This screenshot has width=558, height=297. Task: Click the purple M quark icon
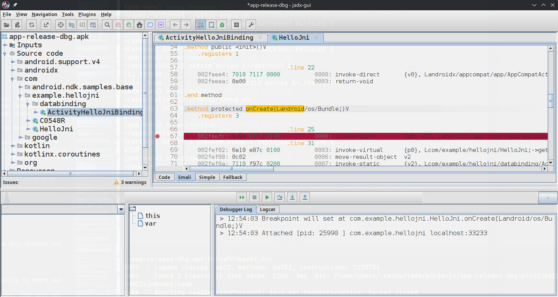click(x=161, y=24)
